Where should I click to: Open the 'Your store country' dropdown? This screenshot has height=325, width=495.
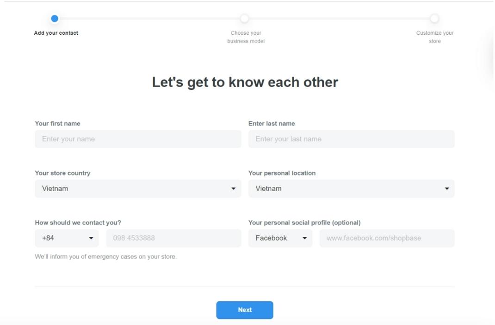(x=138, y=188)
